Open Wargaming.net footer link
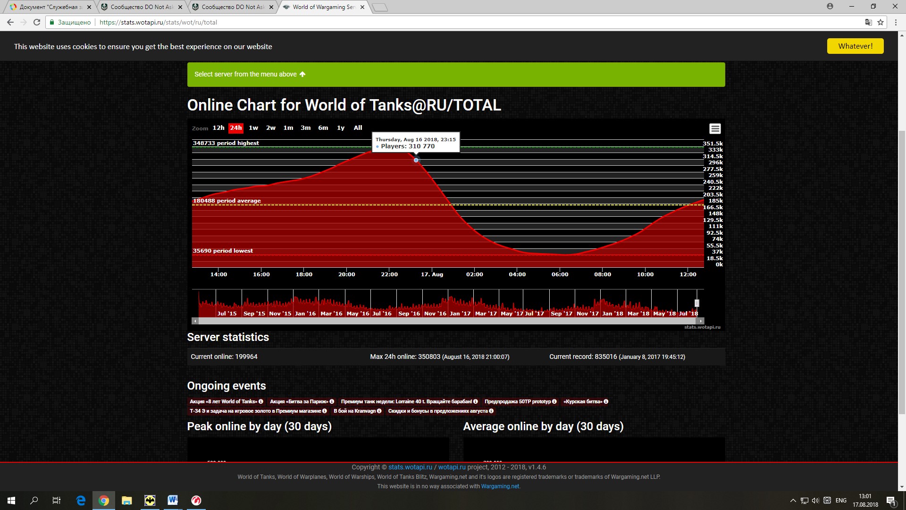Image resolution: width=906 pixels, height=510 pixels. 500,486
